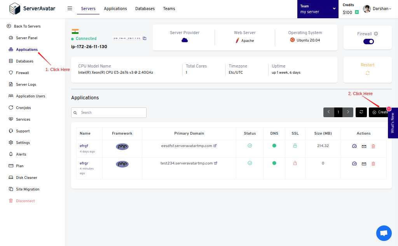Click the red SSL lock for efrgr
Image resolution: width=398 pixels, height=246 pixels.
click(x=295, y=163)
